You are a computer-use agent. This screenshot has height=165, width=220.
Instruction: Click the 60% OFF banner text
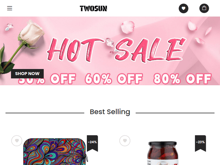pyautogui.click(x=114, y=79)
